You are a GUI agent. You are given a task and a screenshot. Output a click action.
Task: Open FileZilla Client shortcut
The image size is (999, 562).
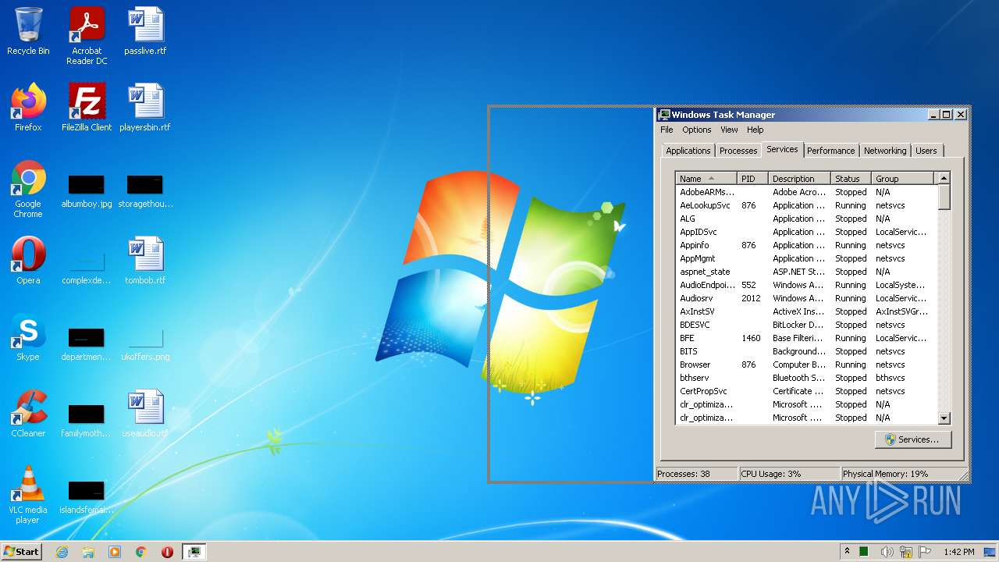point(87,108)
